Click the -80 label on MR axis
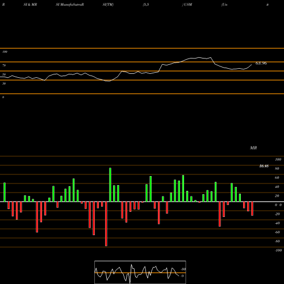Viewport: 284px width, 284px height. (x=277, y=241)
